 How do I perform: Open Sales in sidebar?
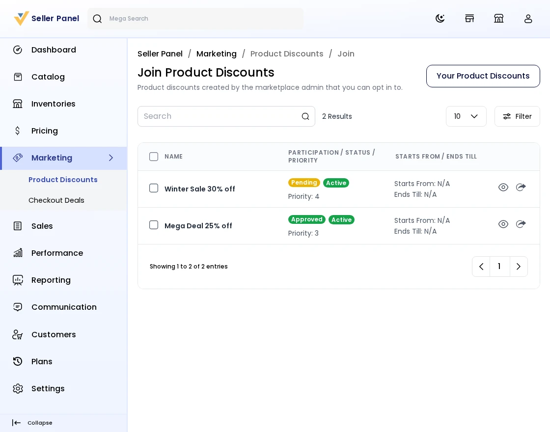tap(42, 226)
